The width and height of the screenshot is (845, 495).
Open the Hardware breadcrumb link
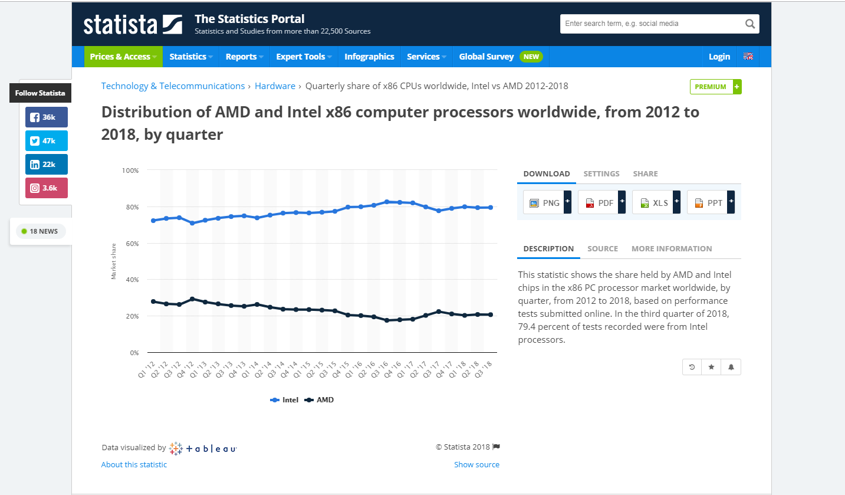point(275,86)
